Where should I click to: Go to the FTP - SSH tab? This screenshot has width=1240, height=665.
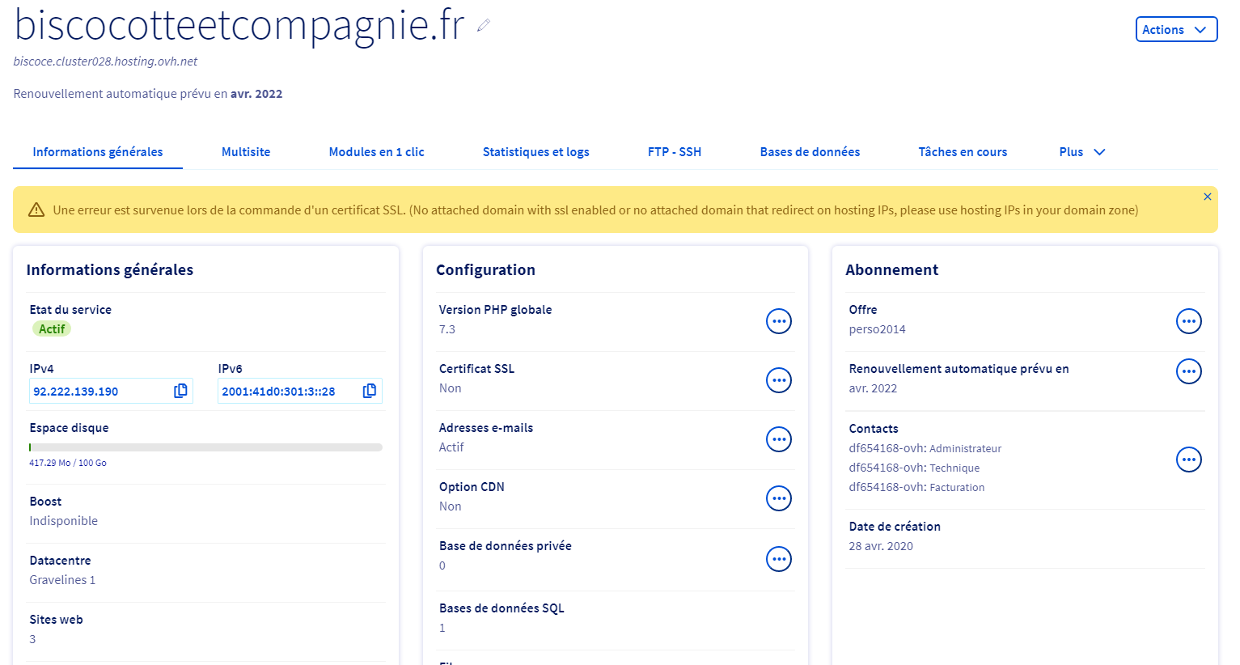(x=674, y=152)
